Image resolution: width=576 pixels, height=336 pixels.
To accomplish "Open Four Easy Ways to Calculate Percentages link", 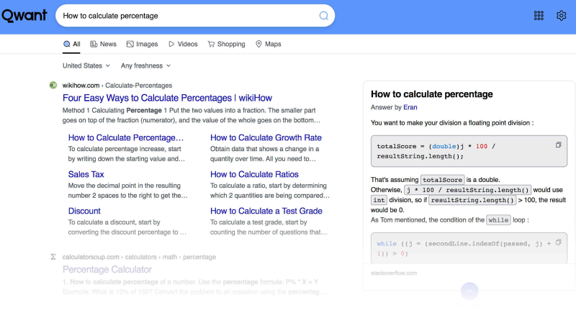I will click(x=168, y=97).
